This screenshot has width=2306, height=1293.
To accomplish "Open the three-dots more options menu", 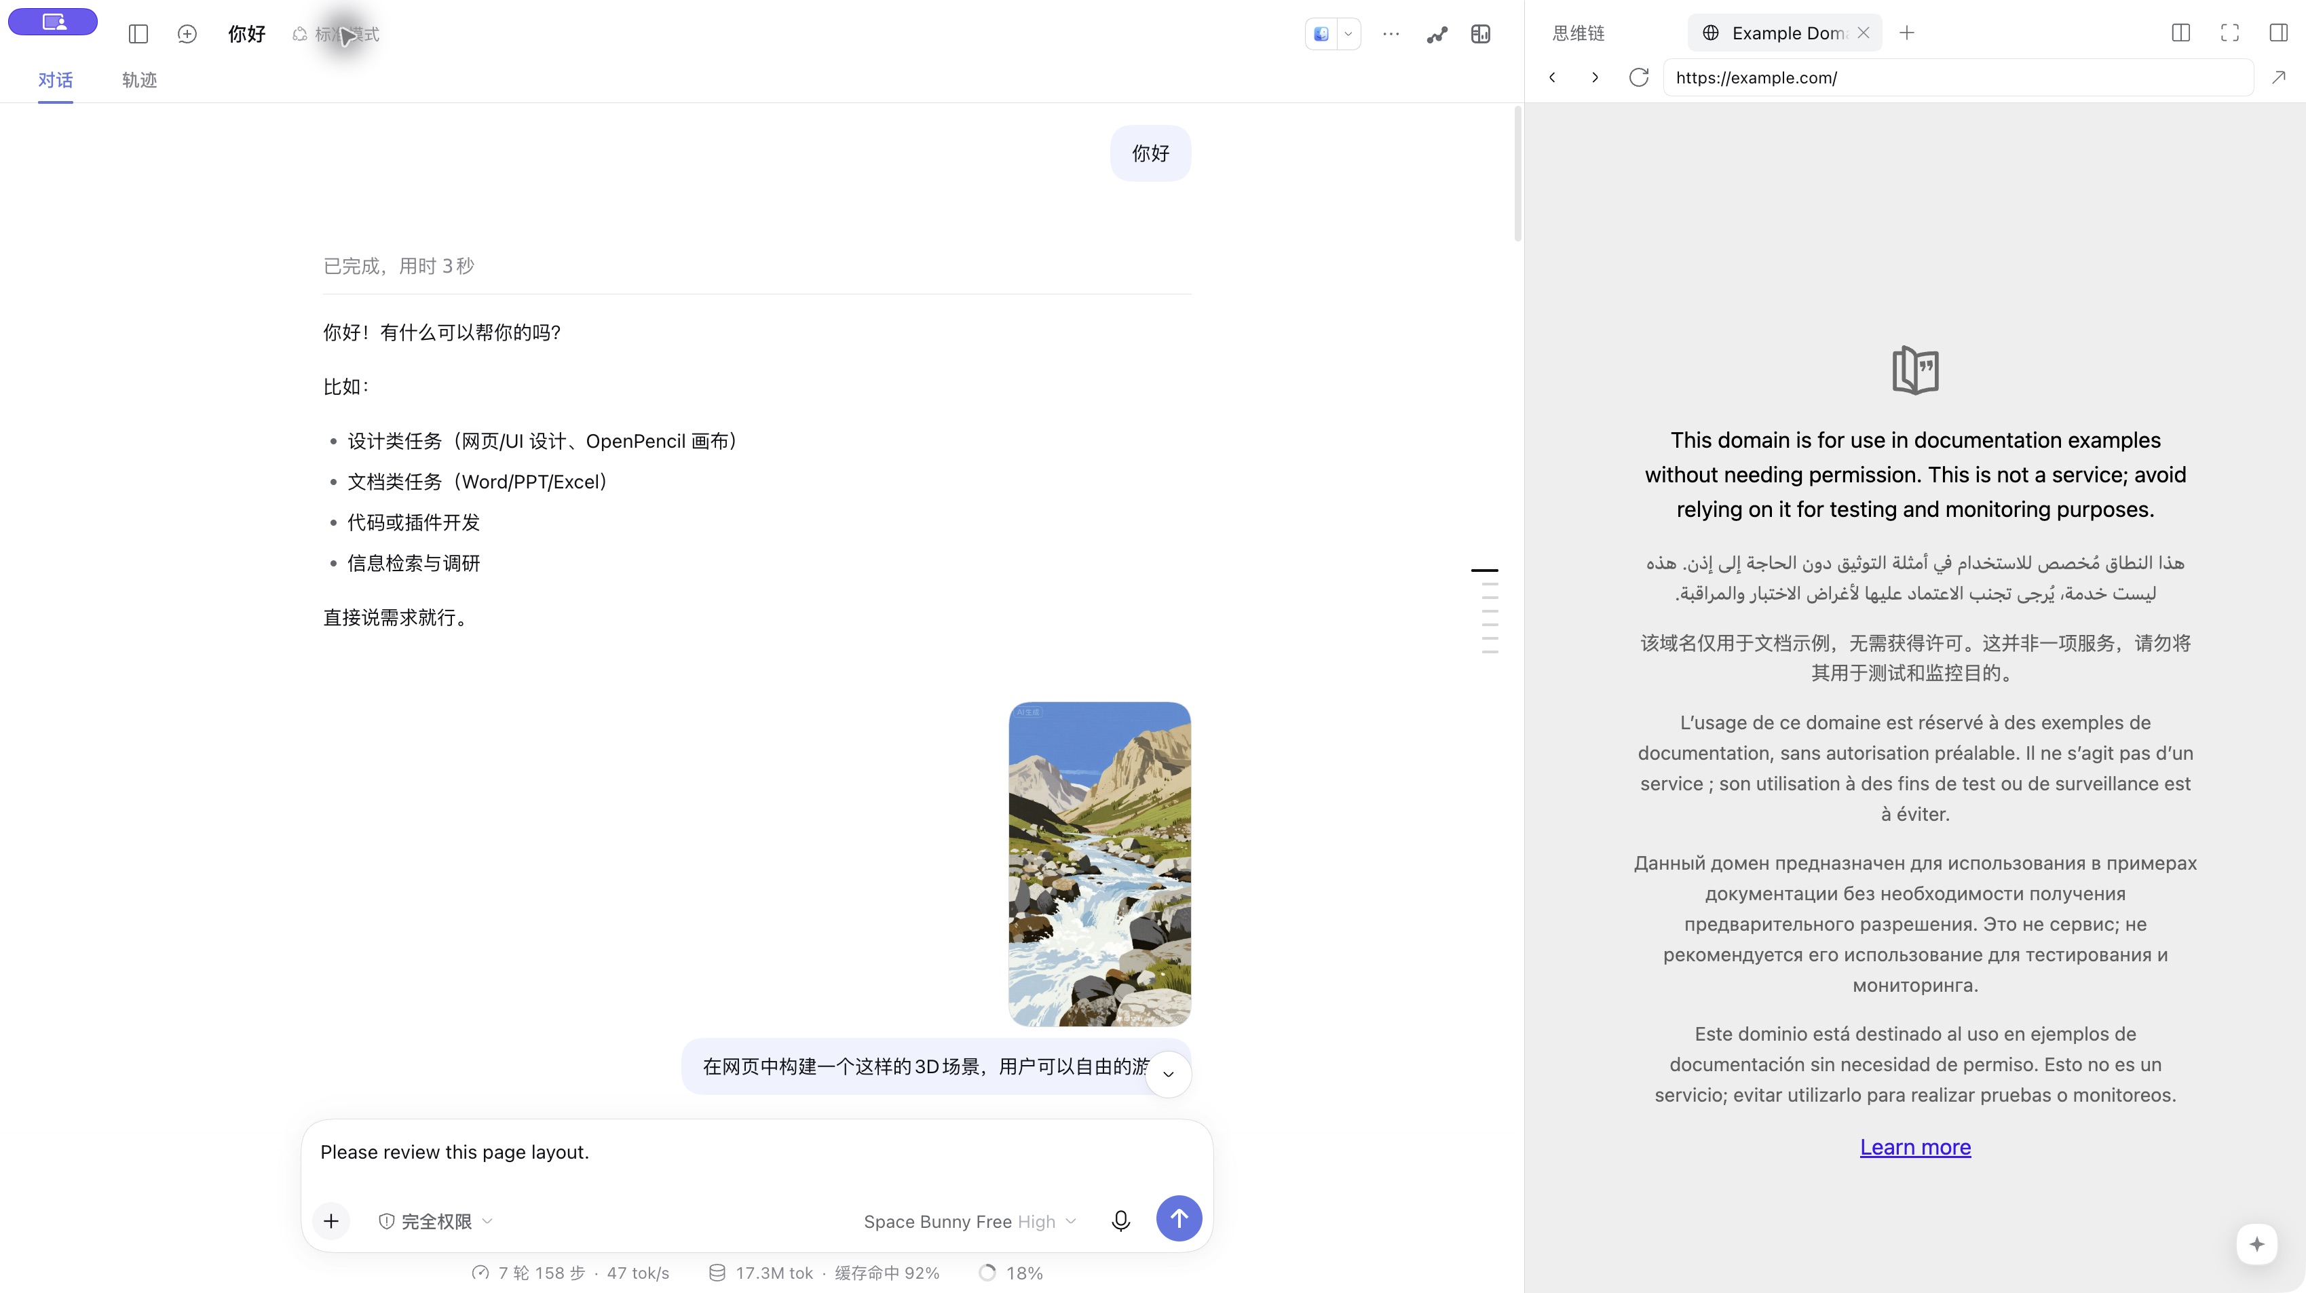I will [1391, 34].
